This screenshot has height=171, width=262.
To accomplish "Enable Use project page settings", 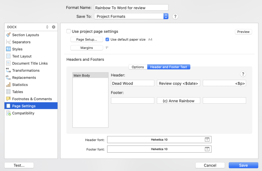I will click(69, 31).
